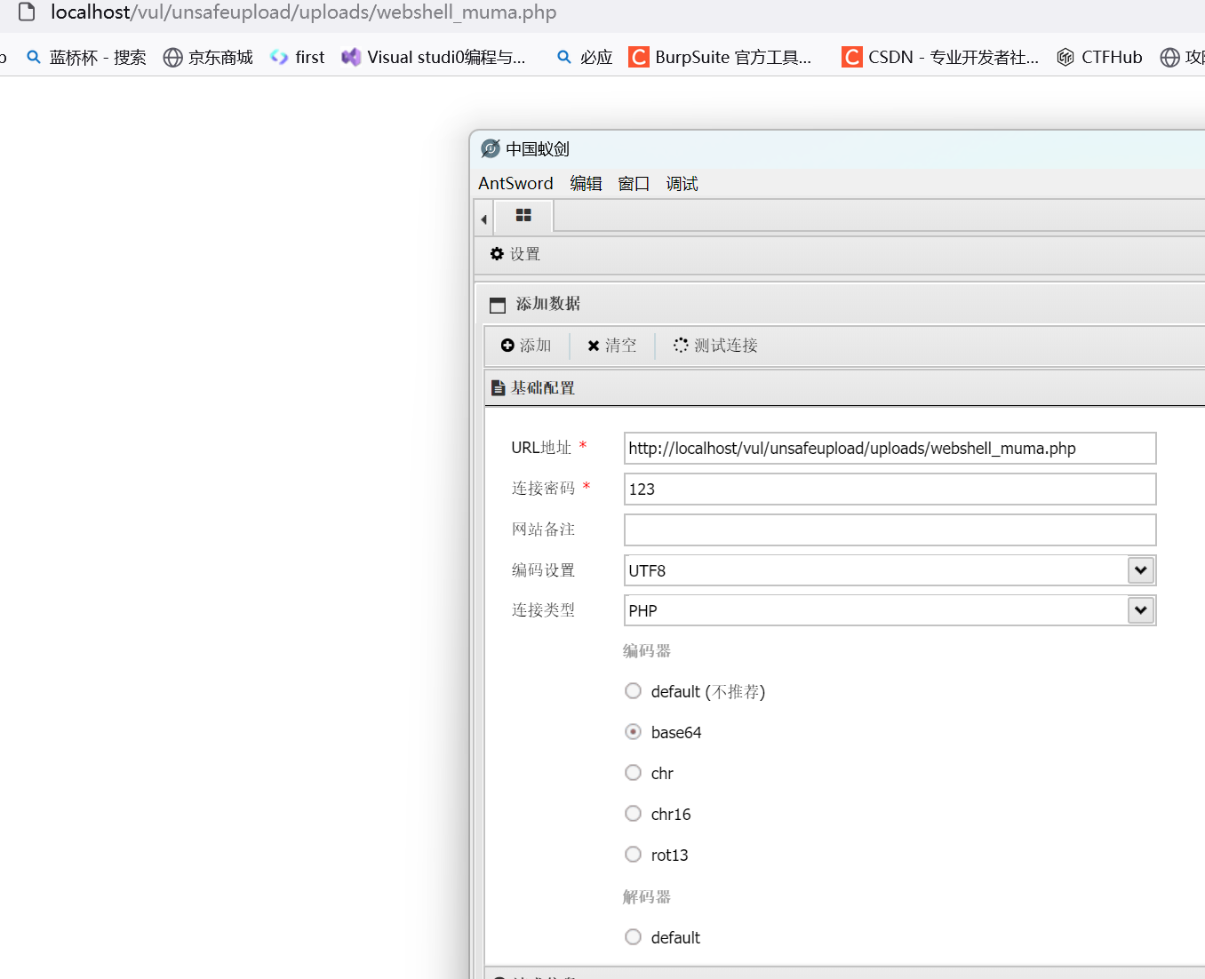Open the 调试 menu

coord(682,183)
